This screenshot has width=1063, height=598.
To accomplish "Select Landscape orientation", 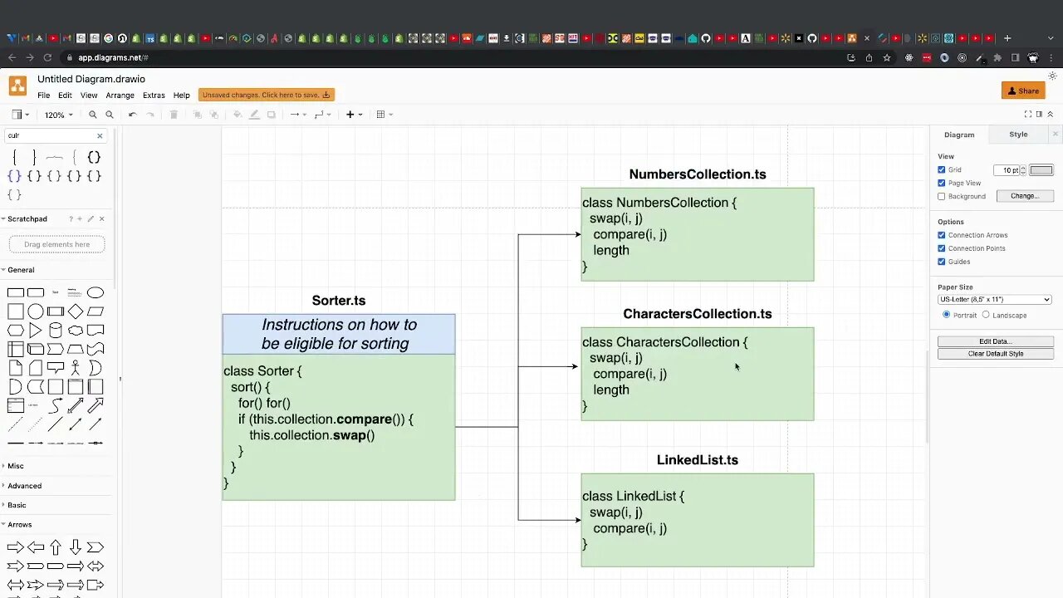I will (x=986, y=315).
